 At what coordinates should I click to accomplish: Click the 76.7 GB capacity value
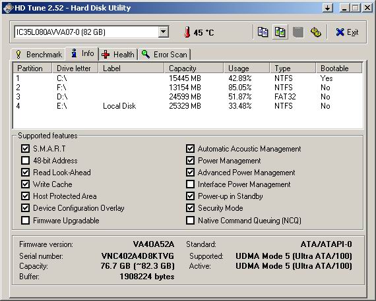[x=138, y=266]
